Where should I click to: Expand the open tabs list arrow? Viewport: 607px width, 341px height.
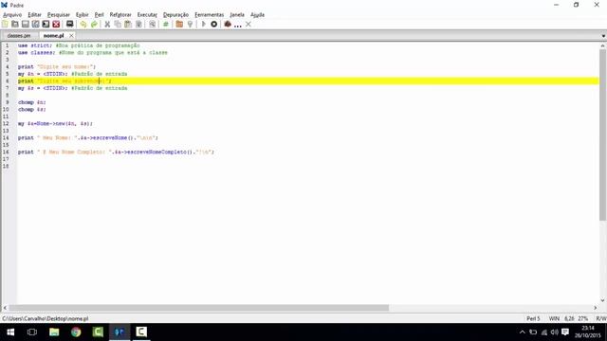603,36
